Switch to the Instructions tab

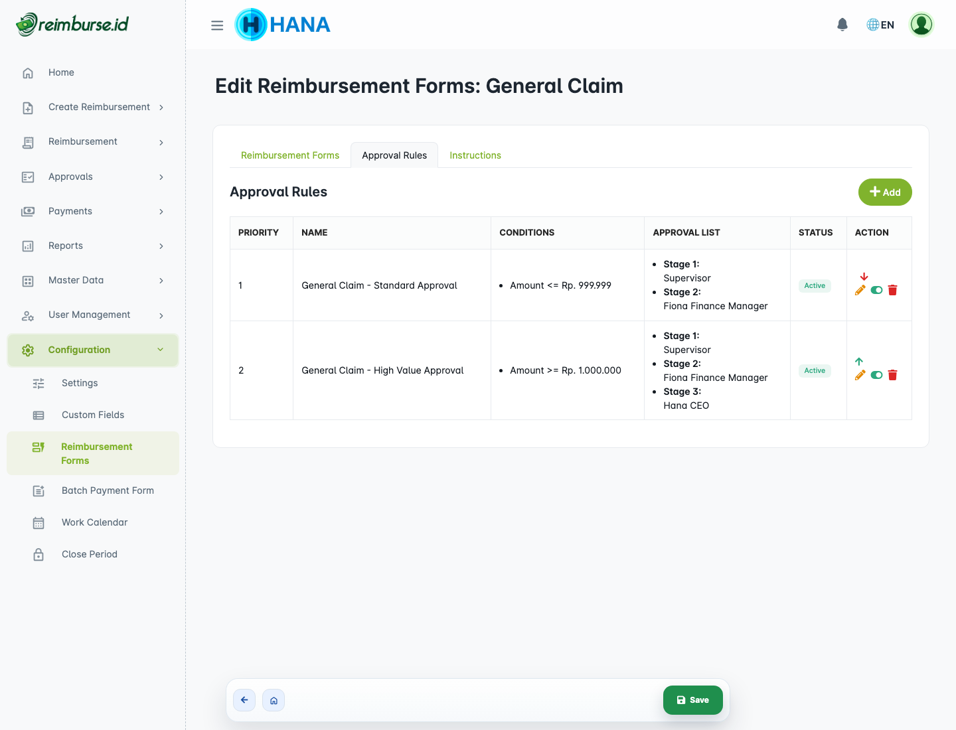(x=475, y=155)
